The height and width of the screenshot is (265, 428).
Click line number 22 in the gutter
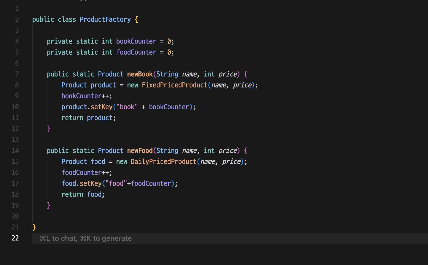tap(15, 238)
